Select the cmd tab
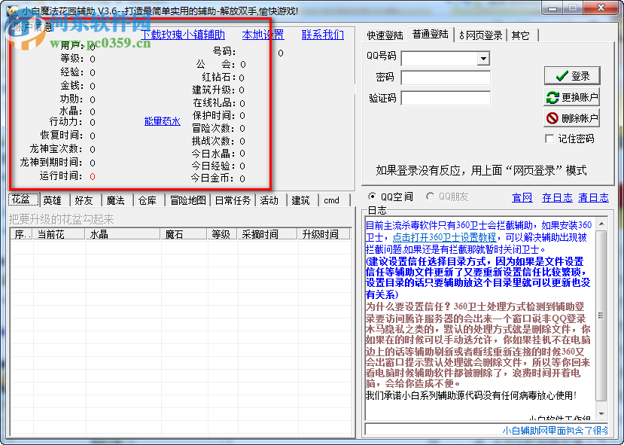 (x=333, y=200)
